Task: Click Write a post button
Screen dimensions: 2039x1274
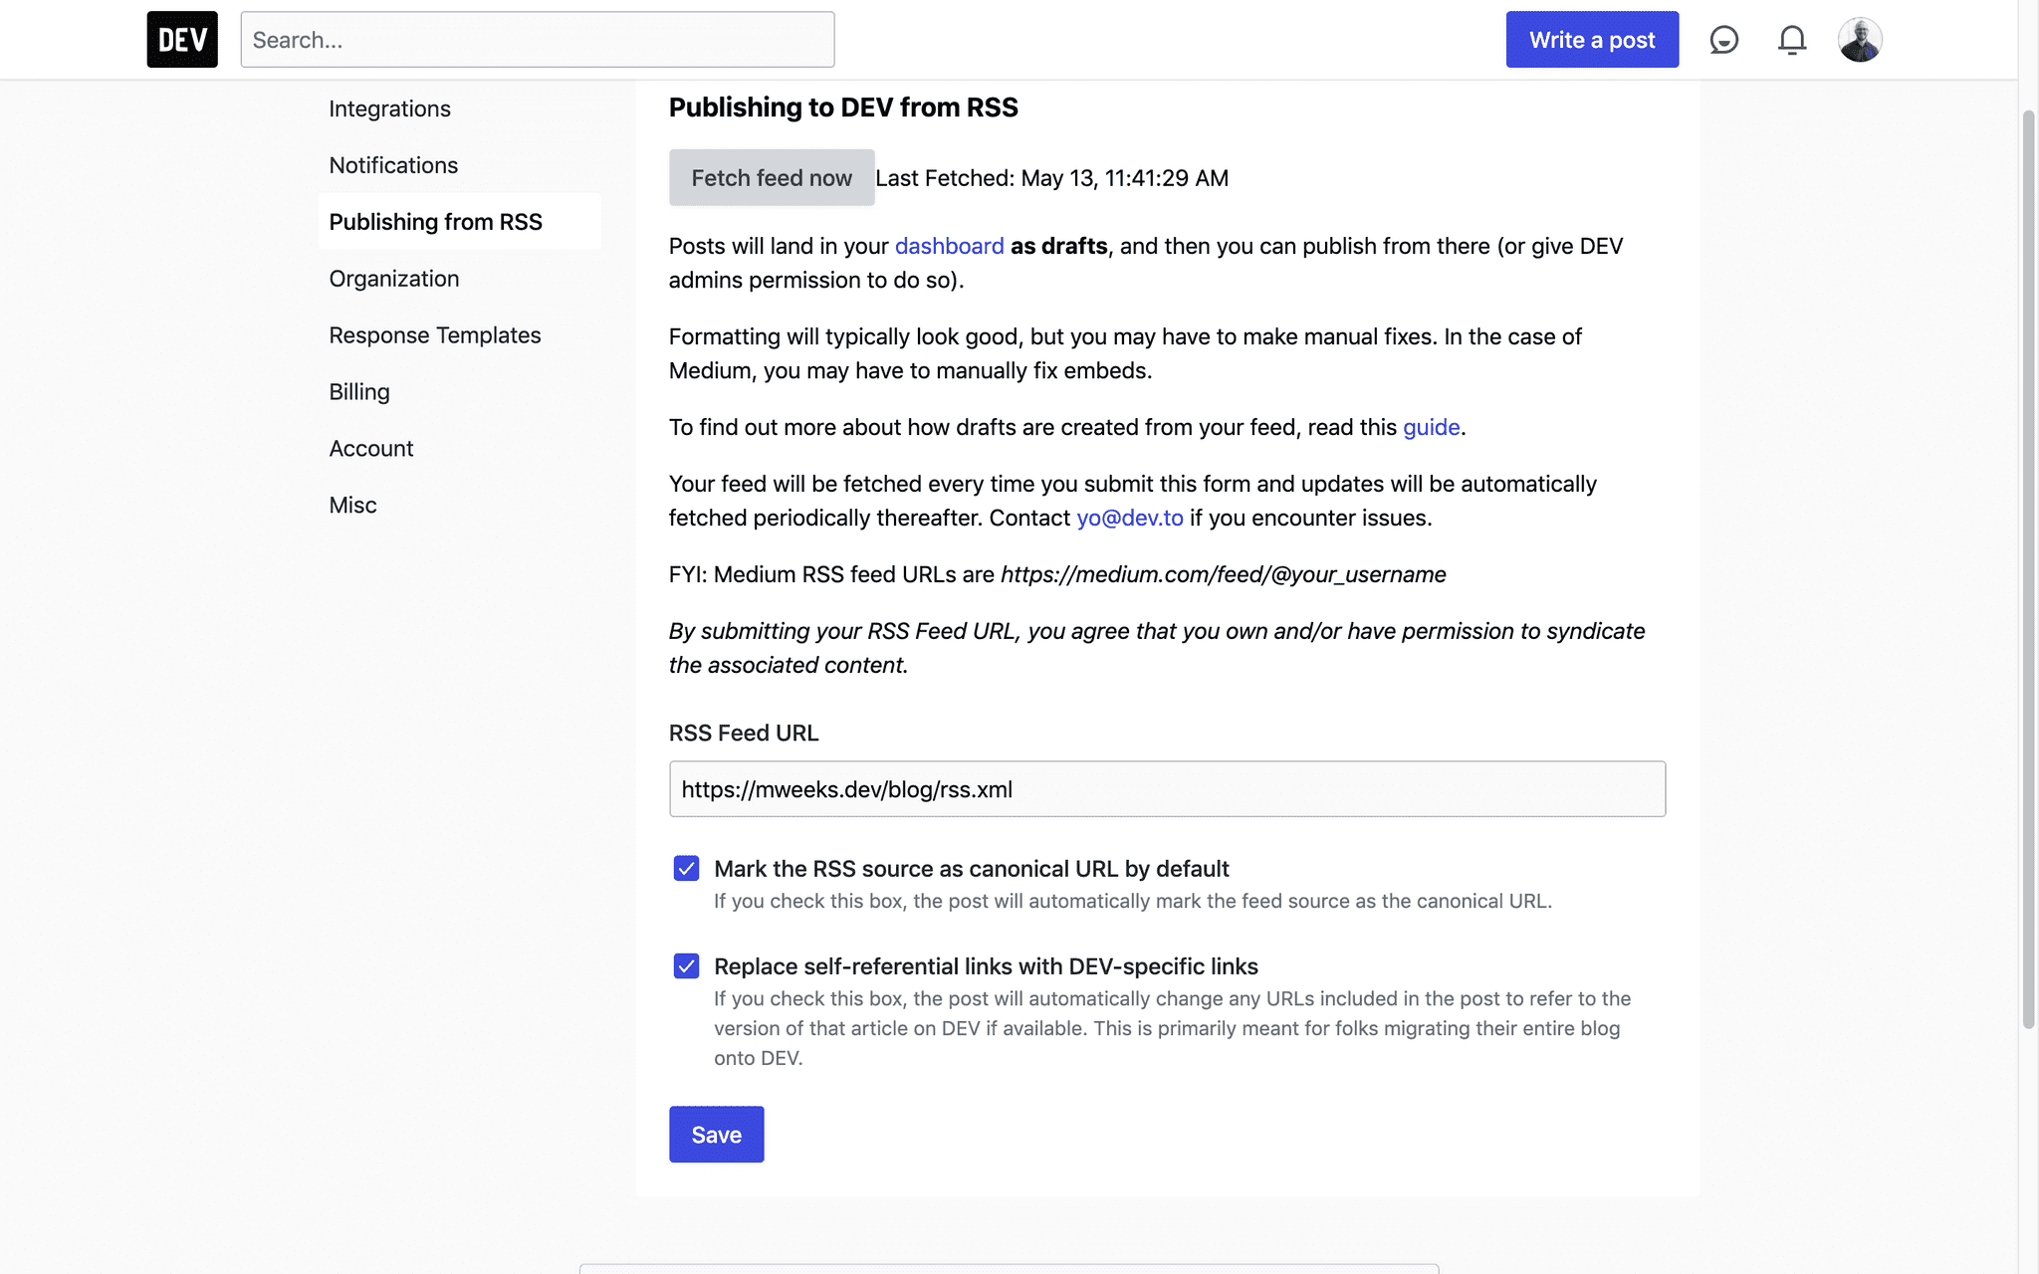Action: click(1591, 40)
